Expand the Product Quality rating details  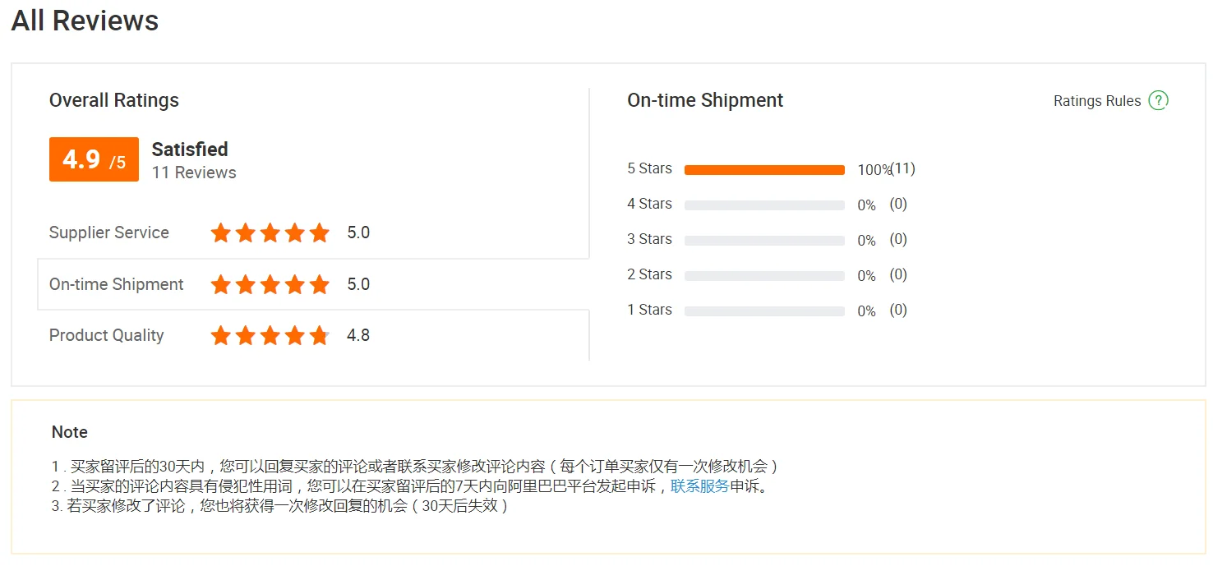tap(106, 335)
